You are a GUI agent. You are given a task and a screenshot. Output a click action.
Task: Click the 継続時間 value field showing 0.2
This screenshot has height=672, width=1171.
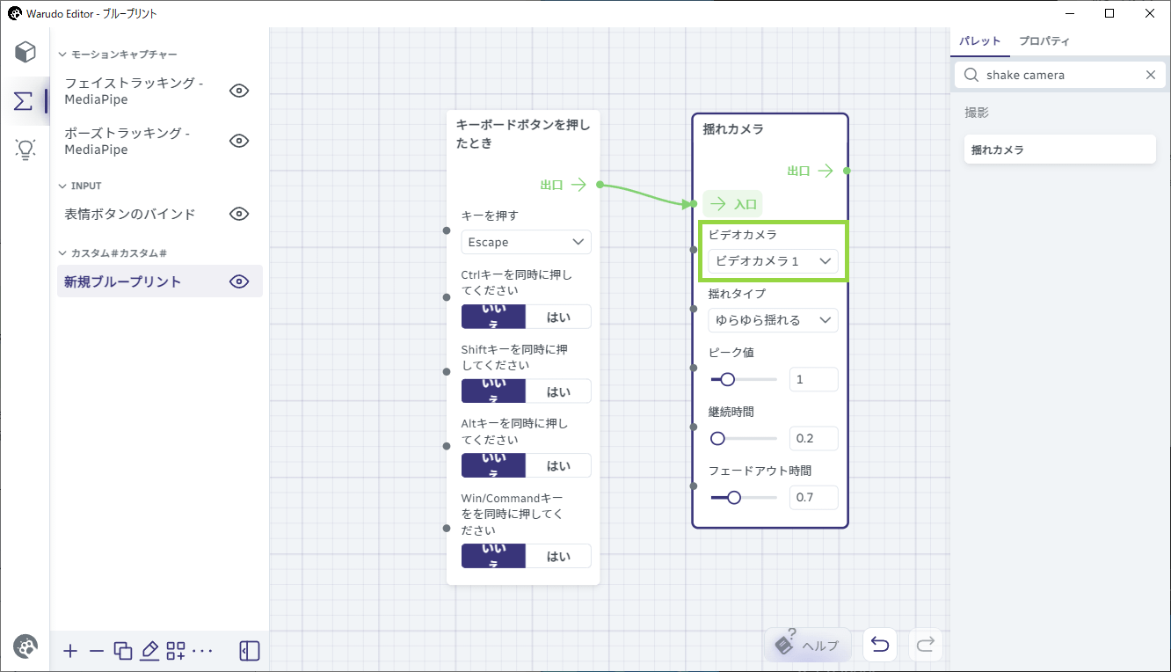[x=813, y=438]
